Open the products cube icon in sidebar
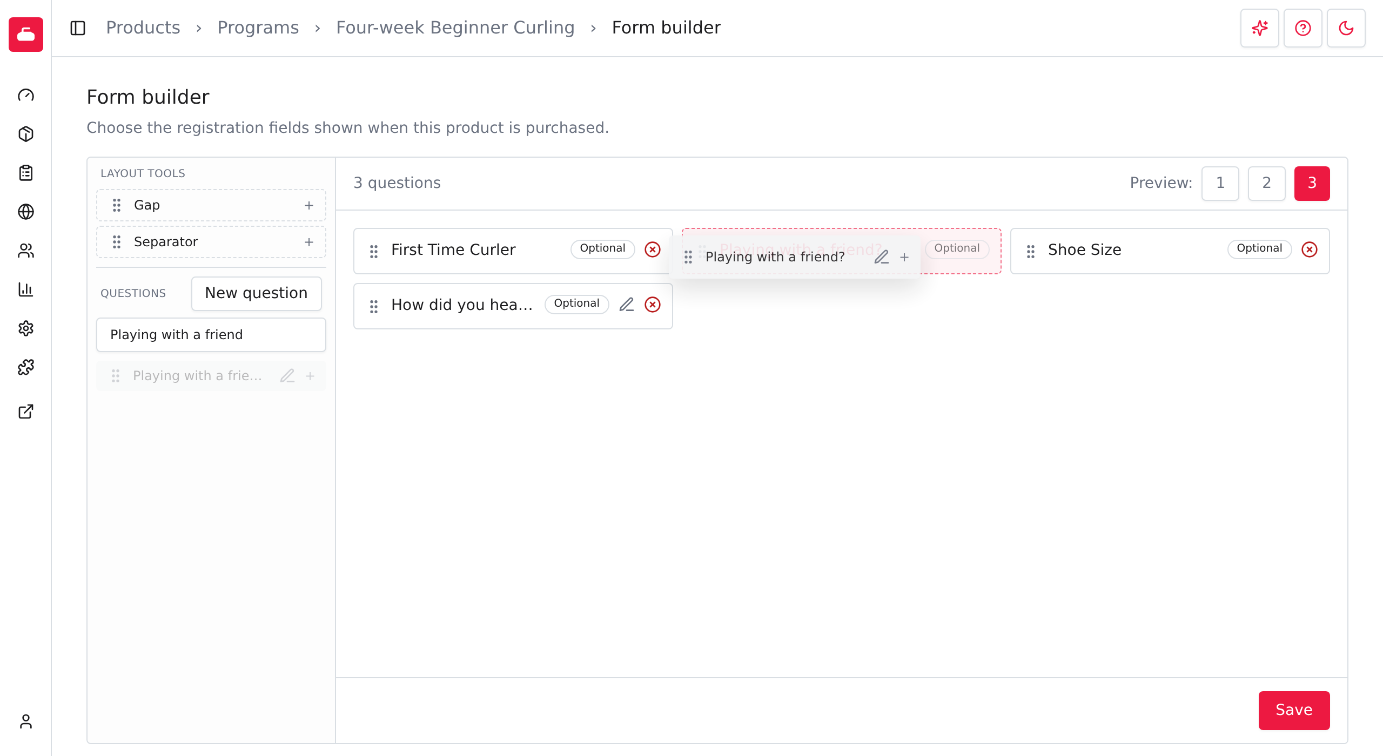Screen dimensions: 1383x756 (x=26, y=134)
